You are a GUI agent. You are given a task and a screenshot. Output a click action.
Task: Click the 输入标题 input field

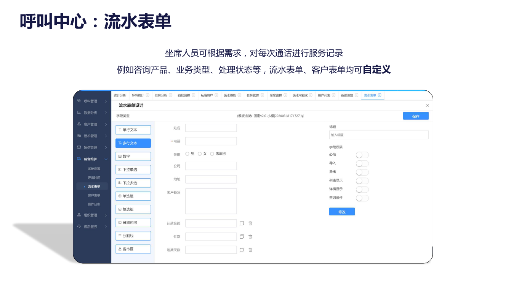[378, 135]
